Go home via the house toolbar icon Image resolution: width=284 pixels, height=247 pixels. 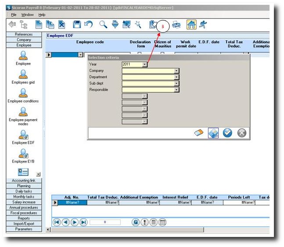[191, 25]
